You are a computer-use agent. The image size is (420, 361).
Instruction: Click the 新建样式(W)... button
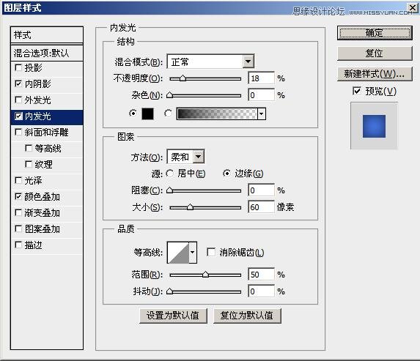coord(375,74)
